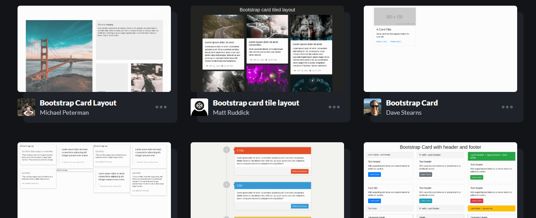View Dave Stearns' author name link
This screenshot has width=536, height=218.
[x=404, y=113]
